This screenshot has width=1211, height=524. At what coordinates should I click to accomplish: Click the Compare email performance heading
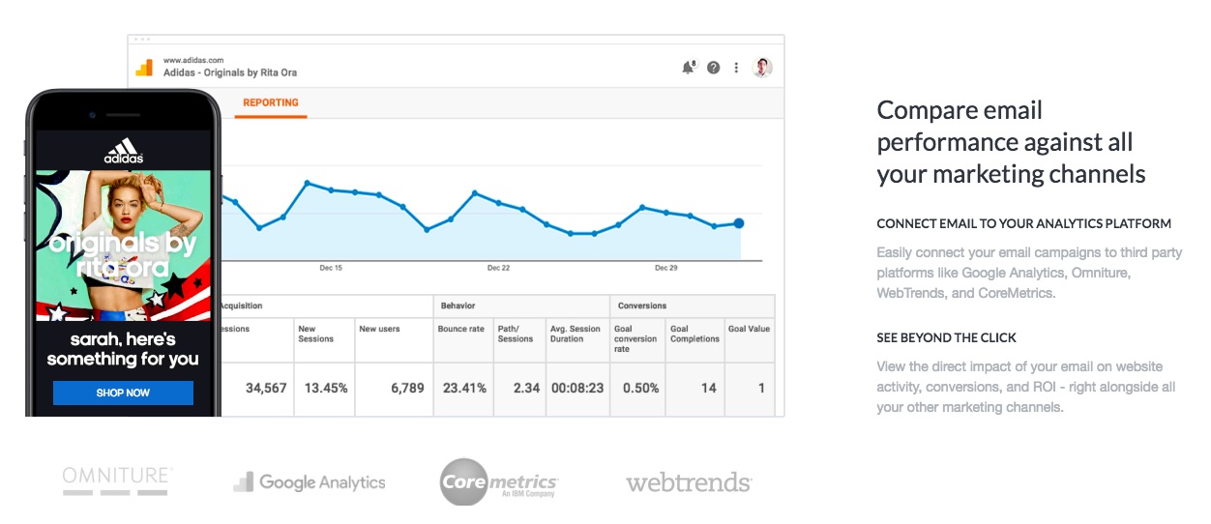tap(1011, 142)
